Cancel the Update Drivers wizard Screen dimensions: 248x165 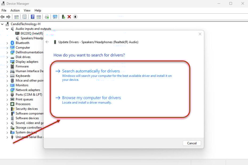click(x=191, y=143)
